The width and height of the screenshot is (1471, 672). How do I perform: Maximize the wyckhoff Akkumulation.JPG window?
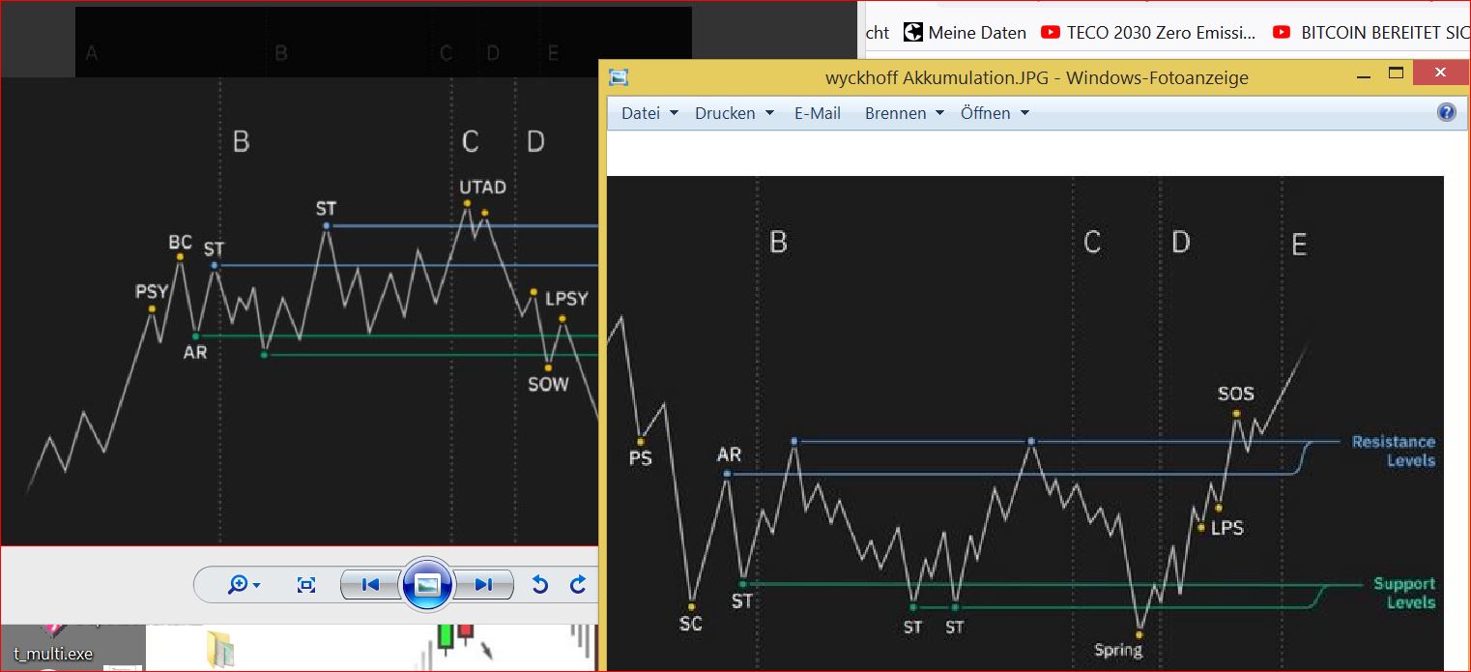click(x=1395, y=73)
